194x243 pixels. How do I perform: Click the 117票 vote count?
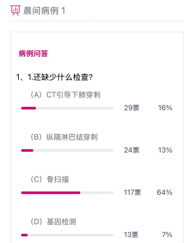point(132,192)
